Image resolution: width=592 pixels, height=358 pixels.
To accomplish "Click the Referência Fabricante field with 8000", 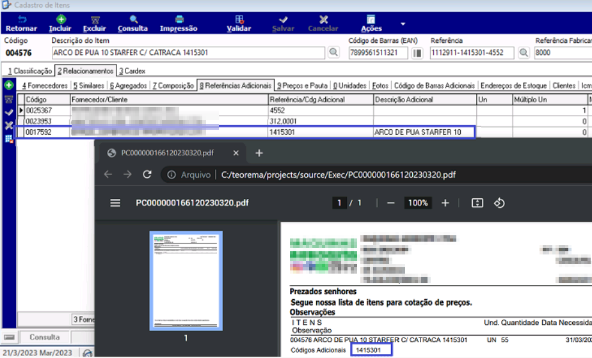I will tap(563, 53).
